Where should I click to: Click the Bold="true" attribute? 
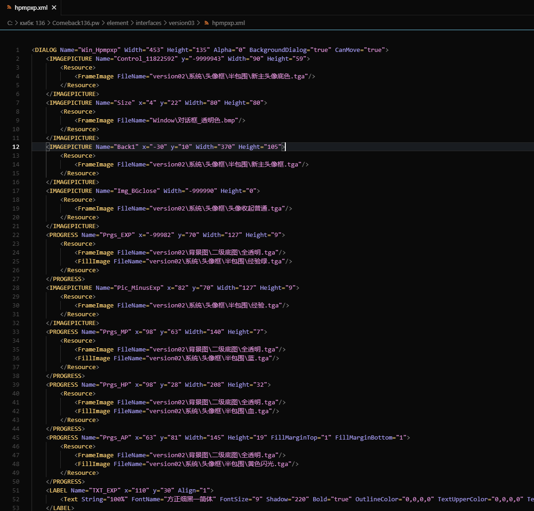332,499
